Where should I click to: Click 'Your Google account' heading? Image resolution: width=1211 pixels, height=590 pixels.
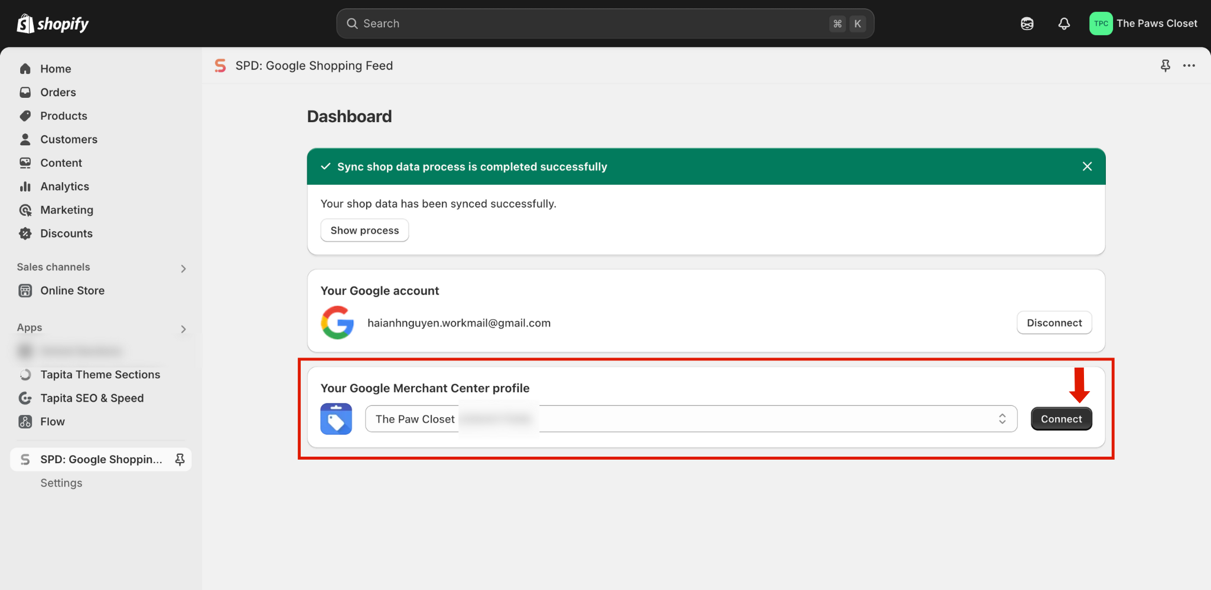point(380,291)
